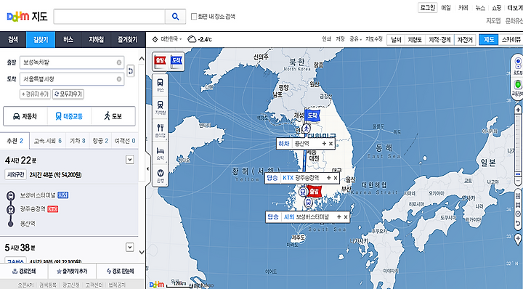The width and height of the screenshot is (523, 289).
Task: Add a waypoint from the 용산역 label plus
Action: (x=324, y=144)
